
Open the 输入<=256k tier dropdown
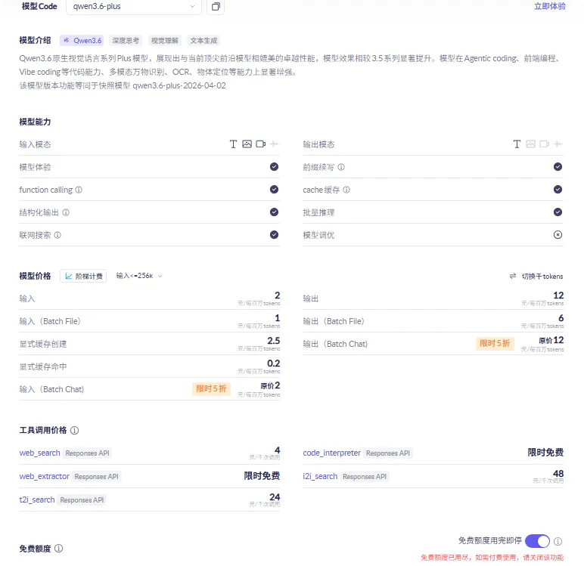(x=139, y=276)
